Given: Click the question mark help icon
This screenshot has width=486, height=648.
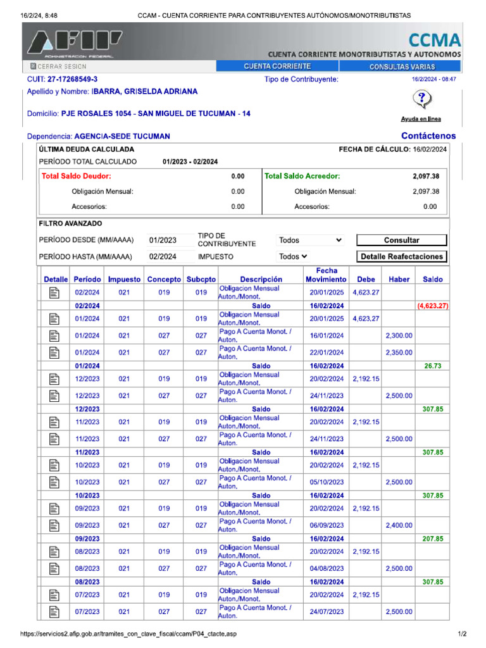Looking at the screenshot, I should [x=421, y=99].
